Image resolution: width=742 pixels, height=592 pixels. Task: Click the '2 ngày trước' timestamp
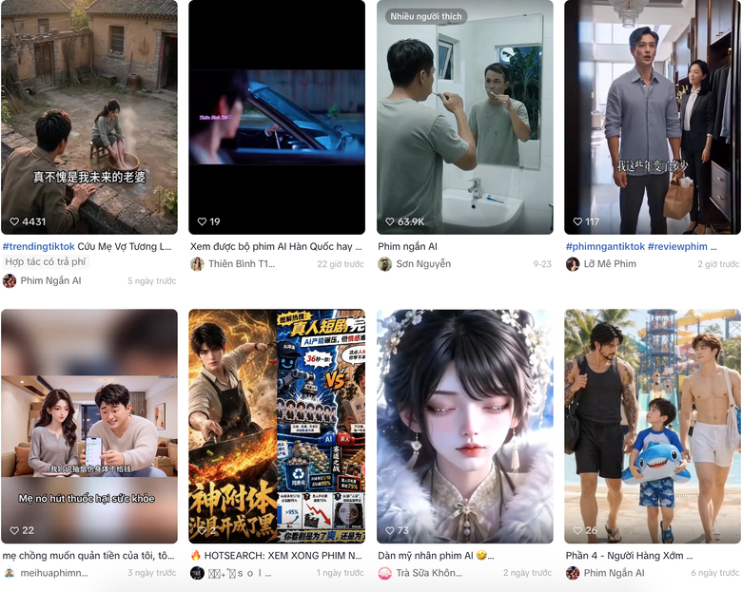(x=528, y=573)
